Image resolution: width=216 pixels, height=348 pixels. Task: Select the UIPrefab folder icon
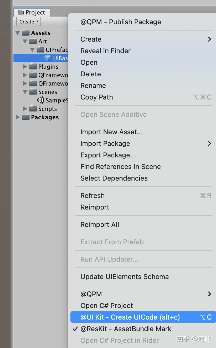tap(41, 49)
